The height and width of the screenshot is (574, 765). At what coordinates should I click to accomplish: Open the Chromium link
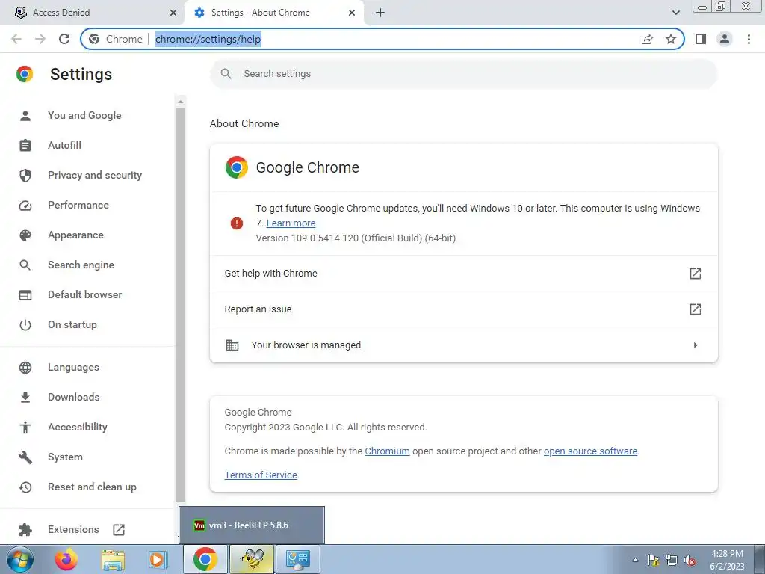pyautogui.click(x=387, y=451)
